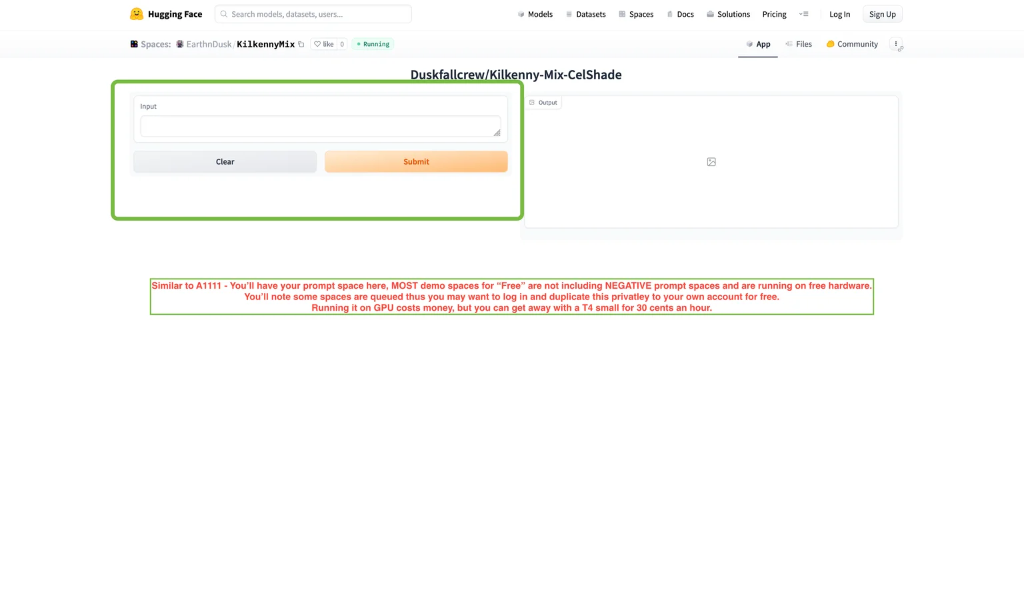Open Models in the top navigation

coord(535,14)
